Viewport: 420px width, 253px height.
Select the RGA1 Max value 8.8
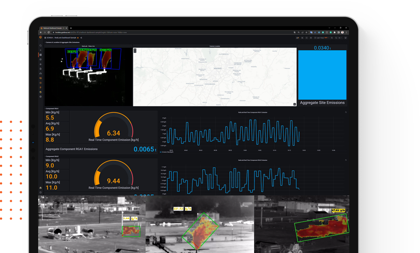click(x=50, y=140)
